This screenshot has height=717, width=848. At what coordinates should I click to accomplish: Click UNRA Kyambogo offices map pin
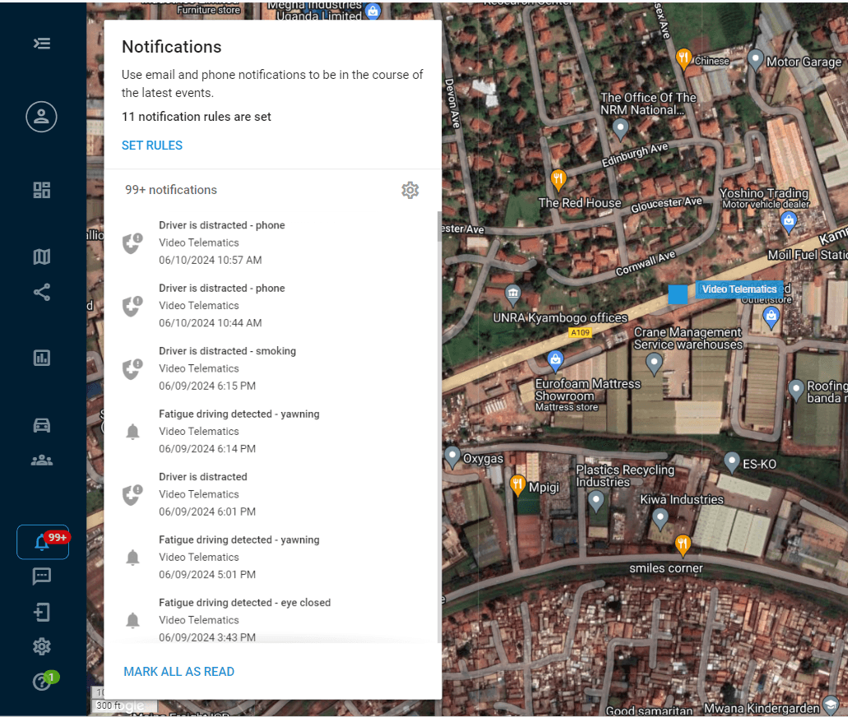coord(512,294)
